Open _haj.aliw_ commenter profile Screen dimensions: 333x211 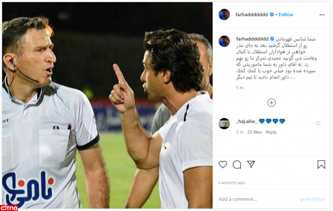[x=246, y=121]
